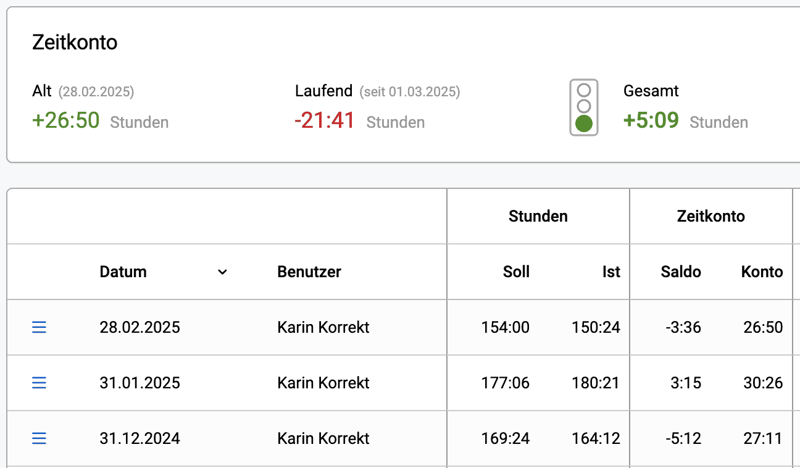Open row menu for 31.01.2025 entry
This screenshot has width=800, height=468.
[39, 383]
